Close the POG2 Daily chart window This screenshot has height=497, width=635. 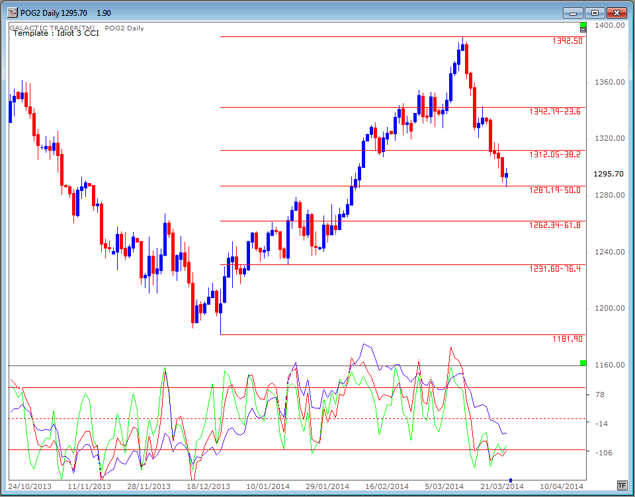[616, 13]
